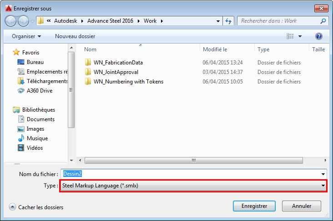Open the Organiser menu
Screen dimensions: 333x221
point(26,36)
